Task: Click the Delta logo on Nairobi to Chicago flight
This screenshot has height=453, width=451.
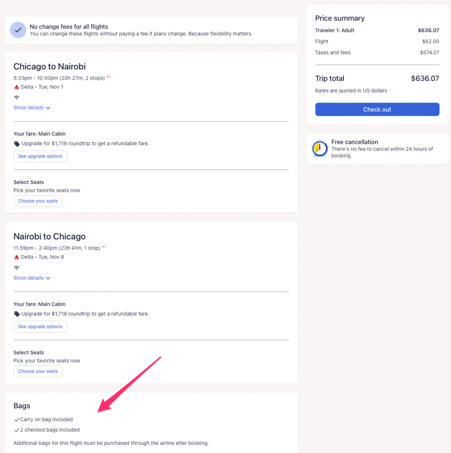Action: 17,257
